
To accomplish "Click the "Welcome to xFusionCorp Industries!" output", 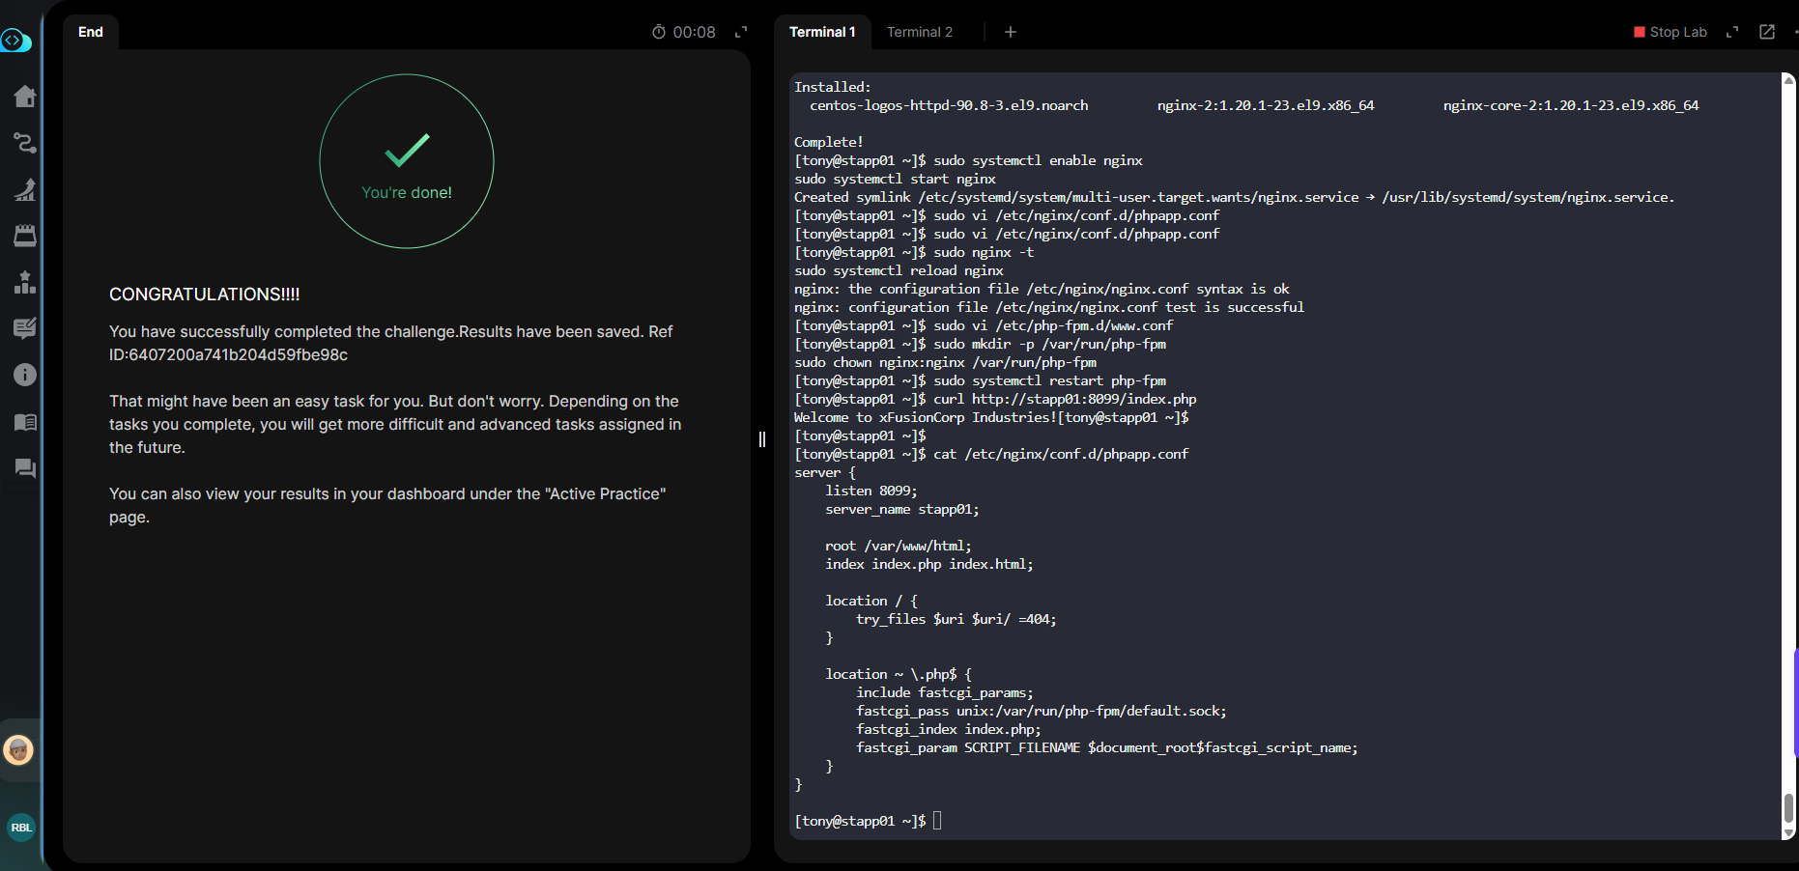I will (x=926, y=417).
